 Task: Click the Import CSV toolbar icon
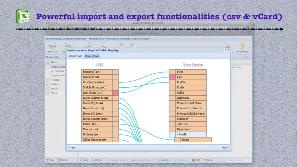(x=52, y=46)
